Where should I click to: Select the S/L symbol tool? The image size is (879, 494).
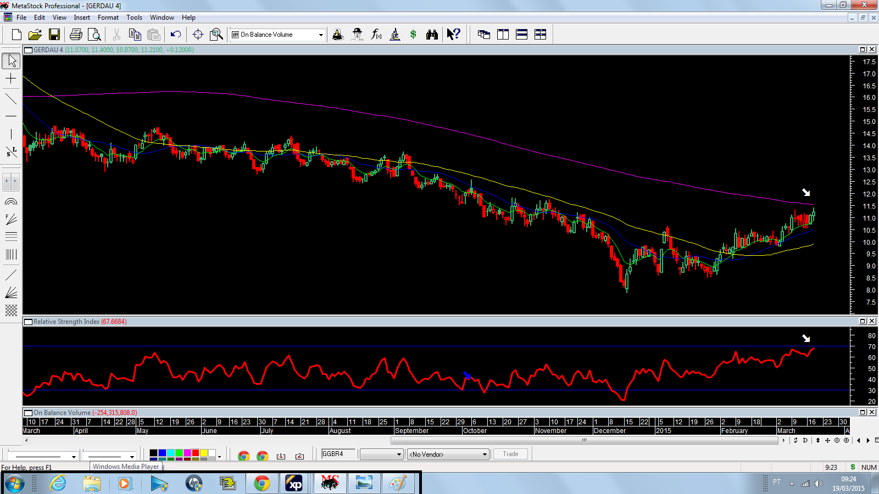coord(11,152)
